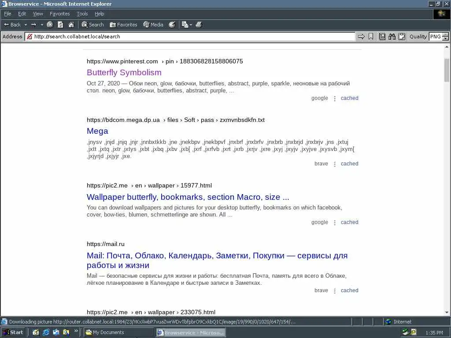Go back using the Back button

pyautogui.click(x=12, y=25)
